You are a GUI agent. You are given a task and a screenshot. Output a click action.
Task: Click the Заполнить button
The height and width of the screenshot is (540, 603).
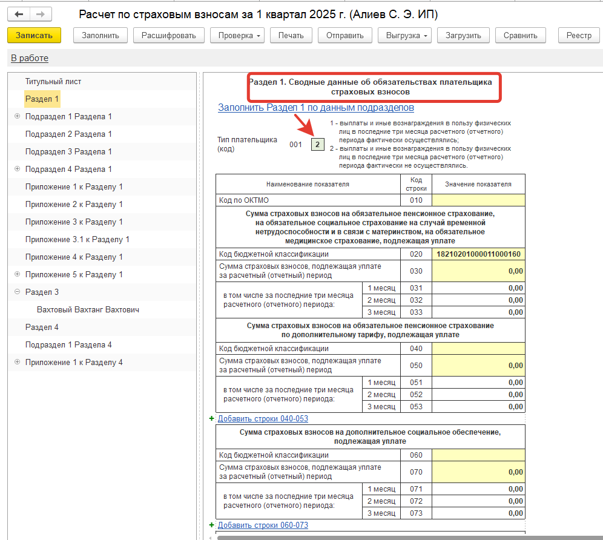100,36
